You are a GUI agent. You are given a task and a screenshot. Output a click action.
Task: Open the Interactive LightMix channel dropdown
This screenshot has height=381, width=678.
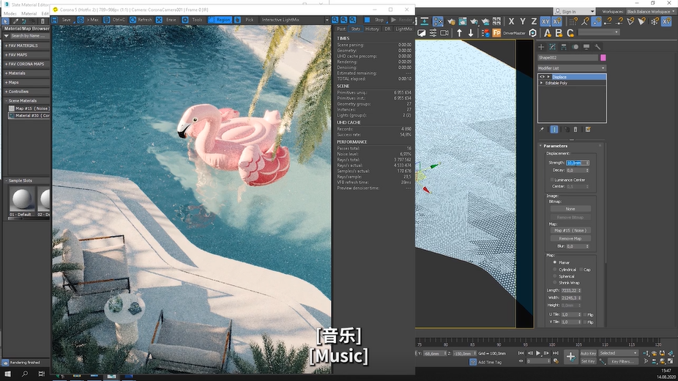coord(295,20)
